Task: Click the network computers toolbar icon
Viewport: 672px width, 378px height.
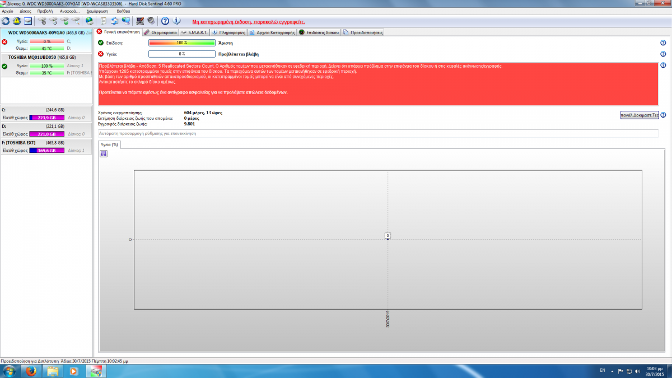Action: point(126,21)
